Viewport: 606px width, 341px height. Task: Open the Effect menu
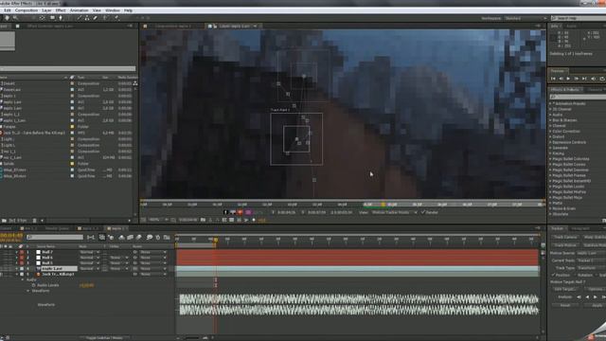click(x=61, y=10)
